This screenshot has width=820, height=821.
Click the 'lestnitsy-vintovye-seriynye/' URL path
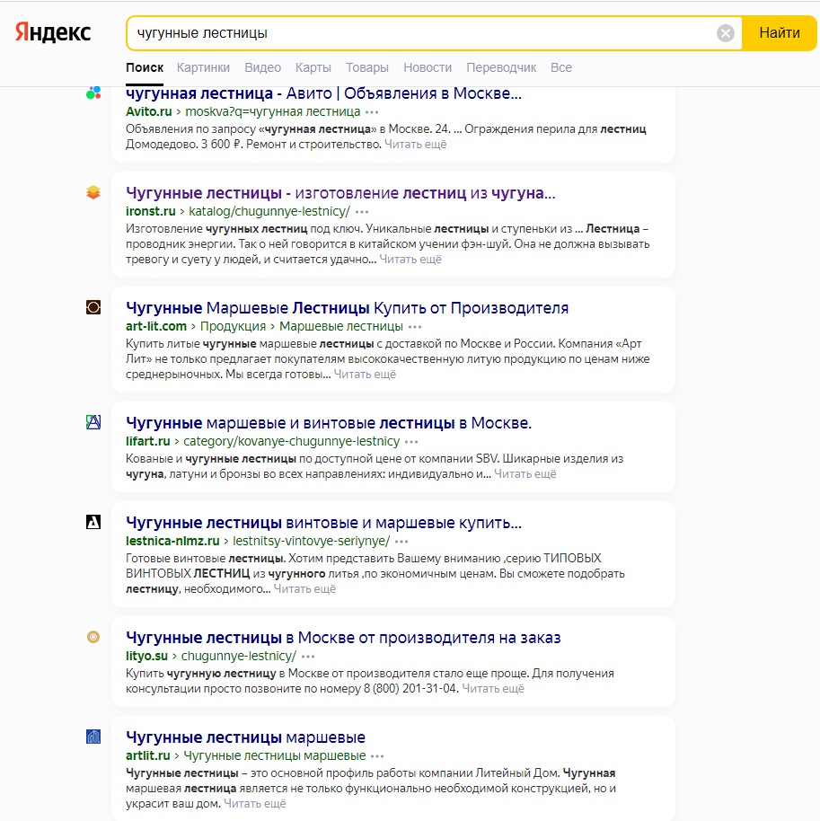(x=311, y=541)
